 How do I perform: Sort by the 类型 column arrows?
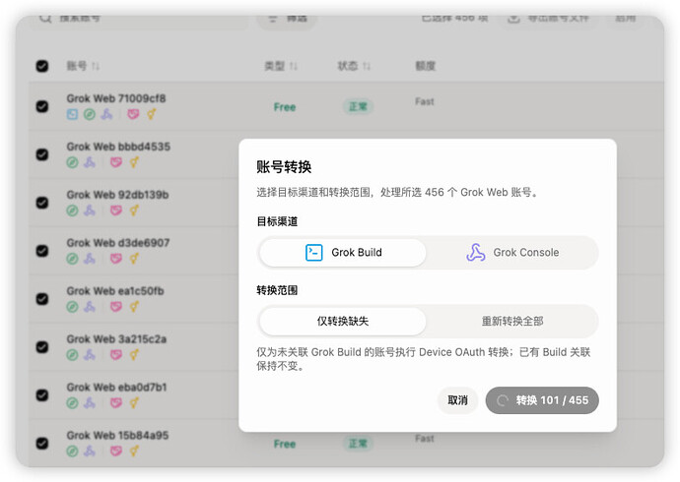coord(294,66)
